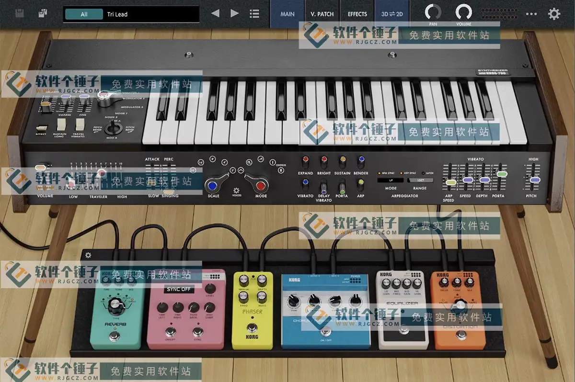Switch to the V. PATCH tab
The height and width of the screenshot is (382, 575).
pos(322,14)
